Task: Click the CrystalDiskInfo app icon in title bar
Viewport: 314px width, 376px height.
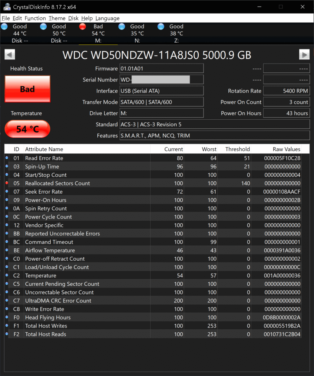Action: pyautogui.click(x=6, y=7)
